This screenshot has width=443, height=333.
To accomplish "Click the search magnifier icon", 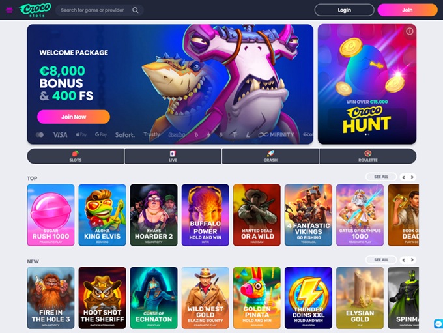I will tap(136, 10).
